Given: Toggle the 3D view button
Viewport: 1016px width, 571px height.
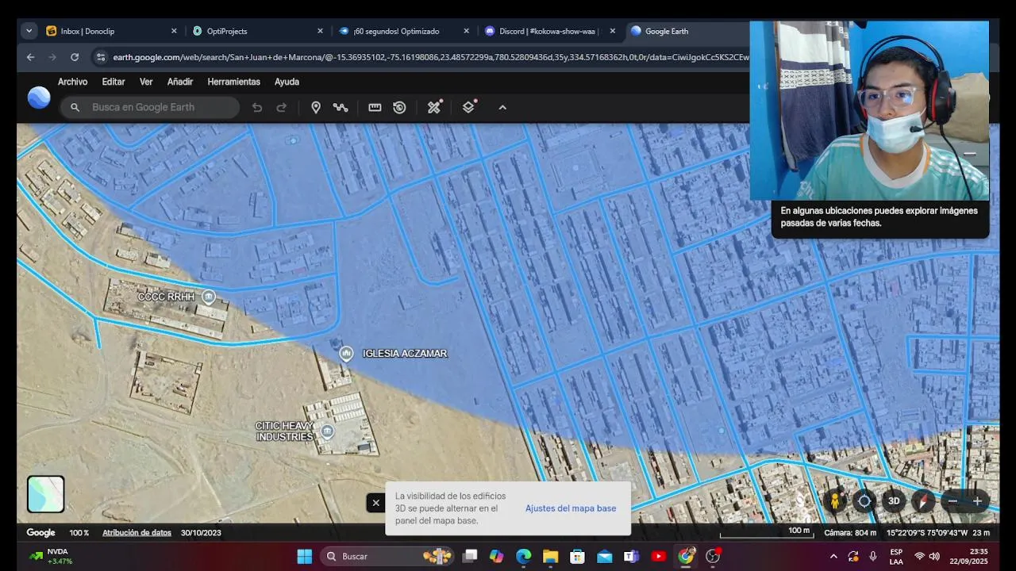Looking at the screenshot, I should (x=894, y=501).
